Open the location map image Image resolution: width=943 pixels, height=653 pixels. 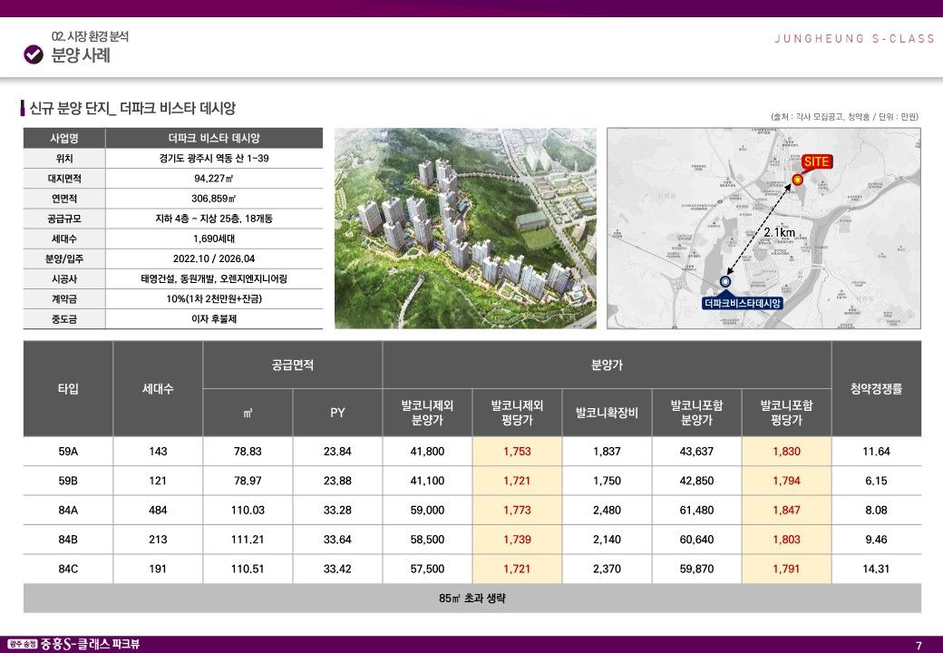point(763,228)
